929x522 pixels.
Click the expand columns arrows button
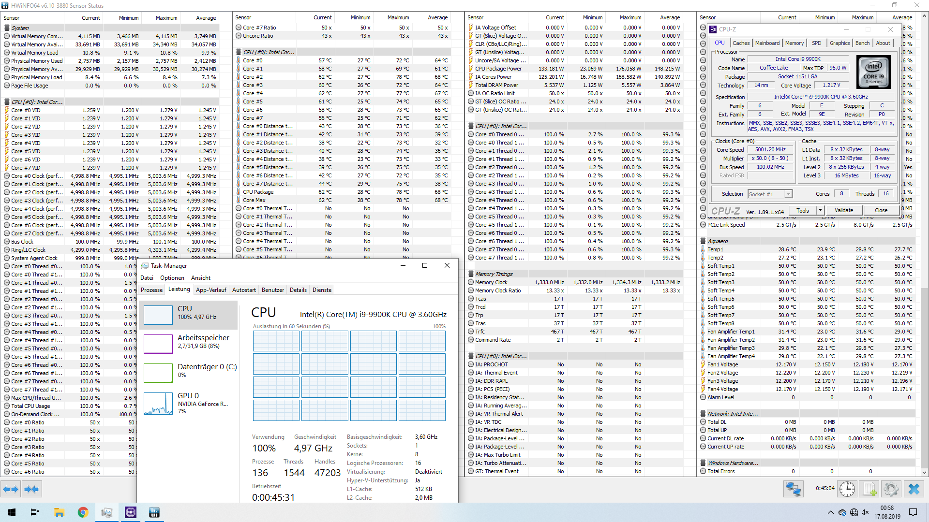[11, 489]
